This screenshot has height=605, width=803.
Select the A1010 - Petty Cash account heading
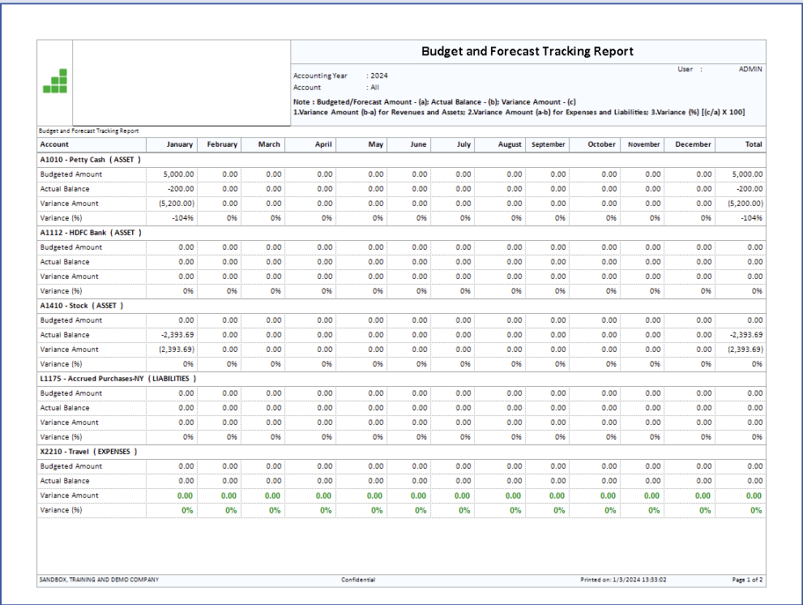[91, 160]
